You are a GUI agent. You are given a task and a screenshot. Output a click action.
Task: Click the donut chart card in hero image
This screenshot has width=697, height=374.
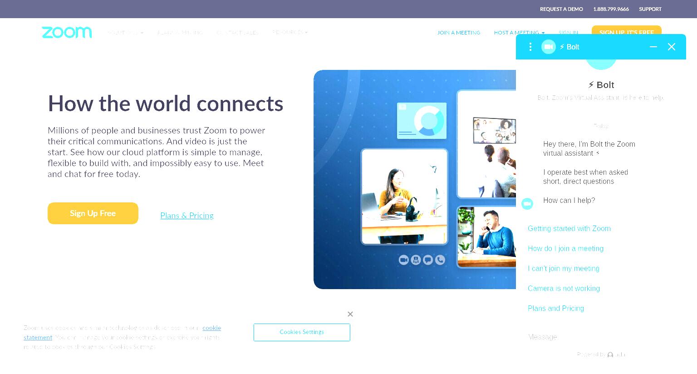coord(422,120)
